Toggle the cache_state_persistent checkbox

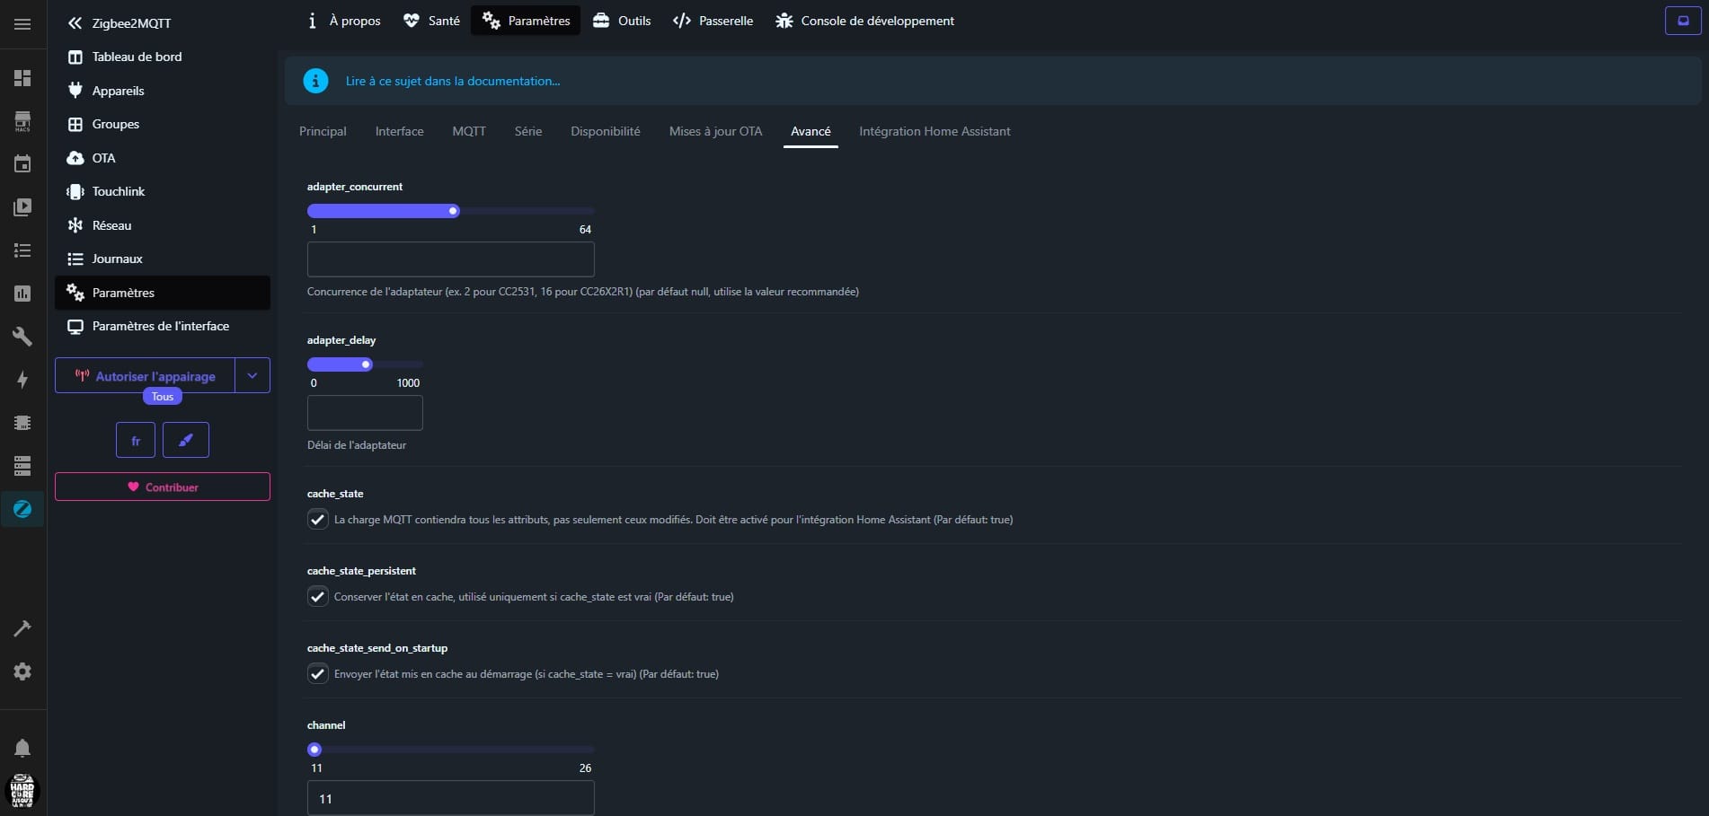tap(318, 597)
